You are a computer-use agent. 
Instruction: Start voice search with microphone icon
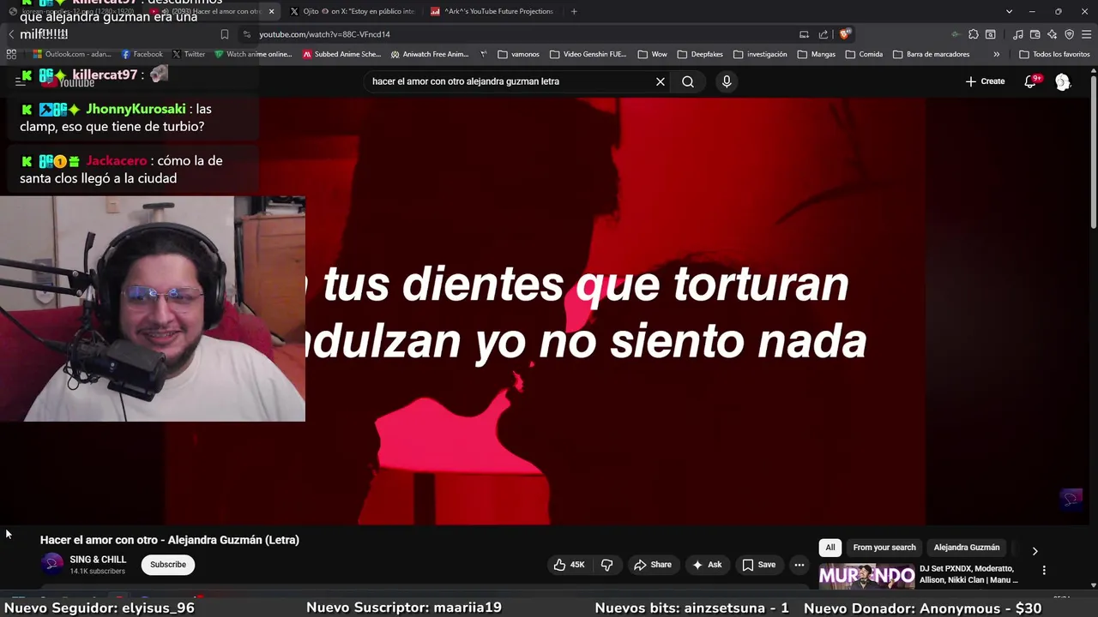(x=727, y=81)
